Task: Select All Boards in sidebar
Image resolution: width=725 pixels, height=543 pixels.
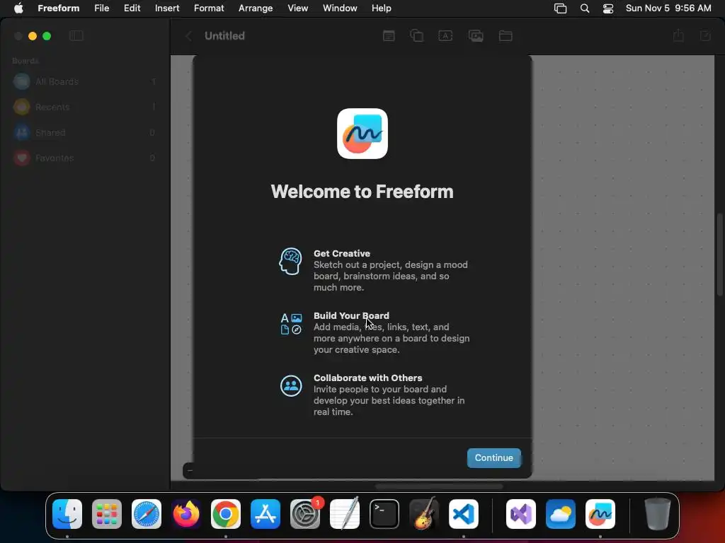Action: pyautogui.click(x=85, y=82)
